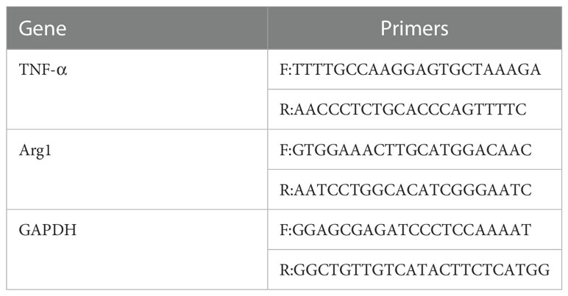The height and width of the screenshot is (296, 568).
Task: Click the Primers column header
Action: click(415, 28)
